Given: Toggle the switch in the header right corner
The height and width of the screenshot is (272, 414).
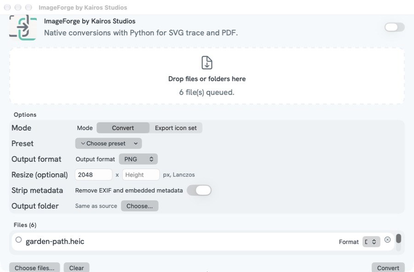Looking at the screenshot, I should (395, 27).
